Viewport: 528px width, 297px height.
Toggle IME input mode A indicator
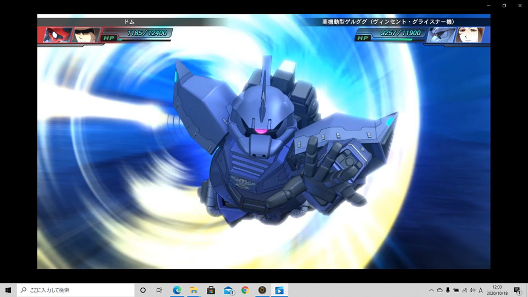(x=481, y=290)
